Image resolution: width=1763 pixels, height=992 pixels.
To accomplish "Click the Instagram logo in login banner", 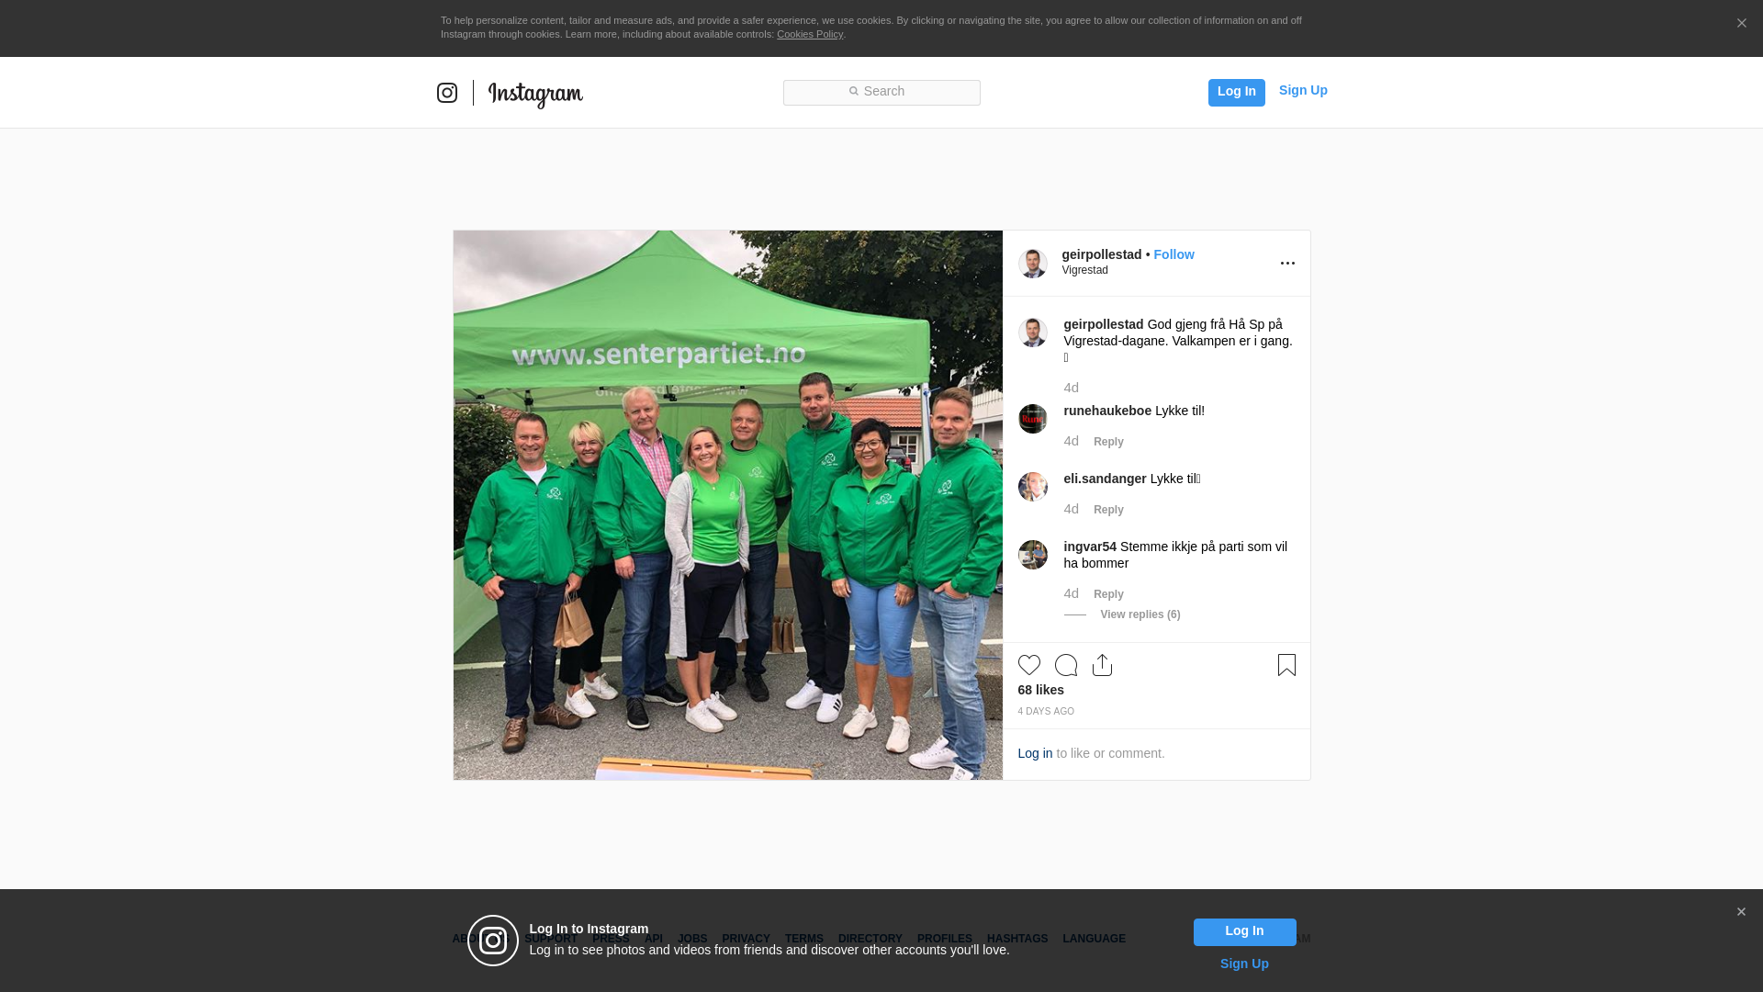I will [x=493, y=941].
